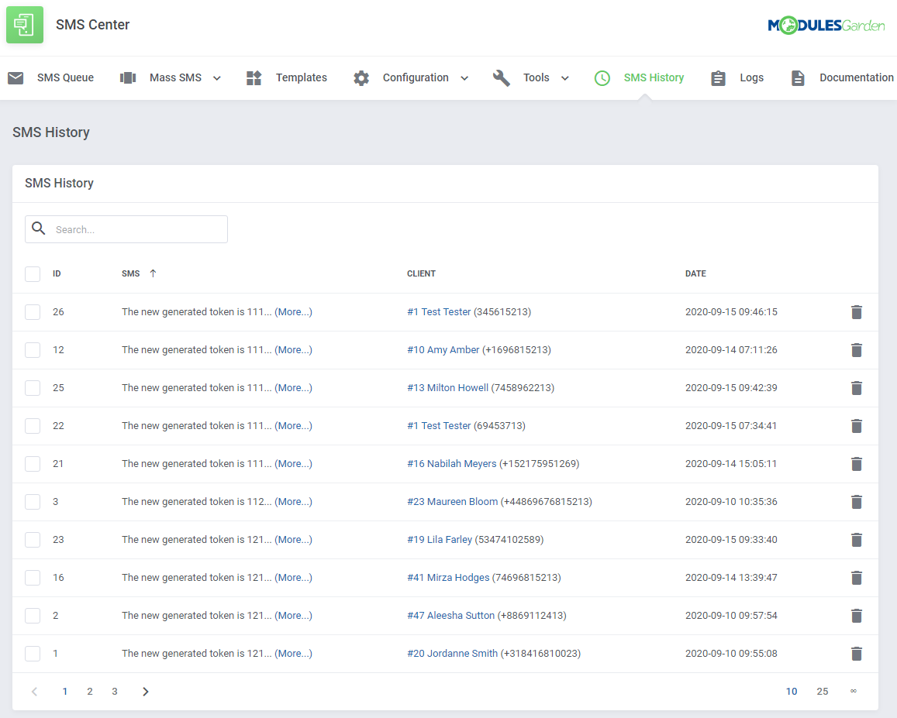Go to next page arrow

coord(145,692)
